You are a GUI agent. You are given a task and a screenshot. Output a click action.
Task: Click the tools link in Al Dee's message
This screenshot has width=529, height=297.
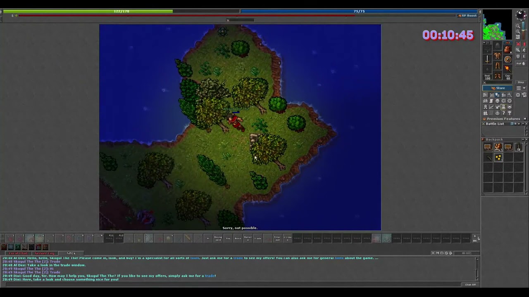(195, 258)
